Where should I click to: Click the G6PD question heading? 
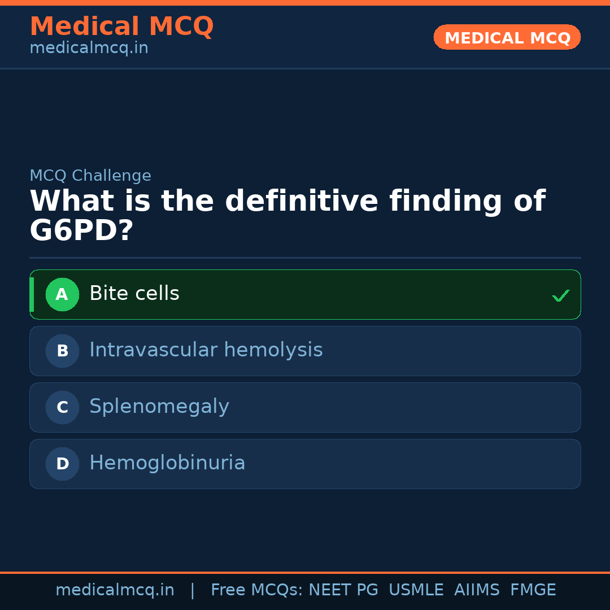click(x=287, y=216)
